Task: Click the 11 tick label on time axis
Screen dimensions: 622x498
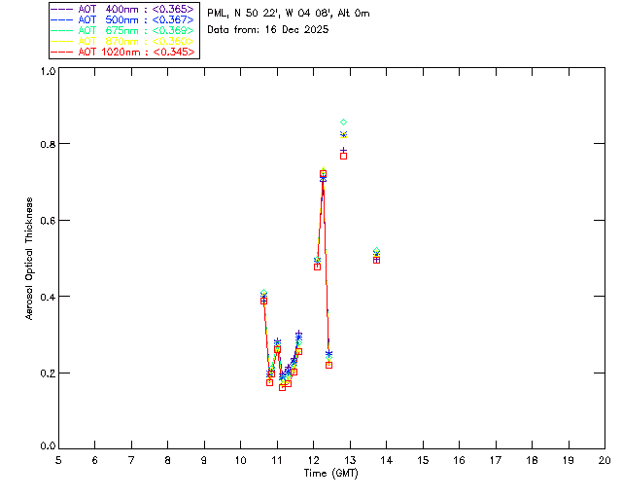Action: point(277,460)
